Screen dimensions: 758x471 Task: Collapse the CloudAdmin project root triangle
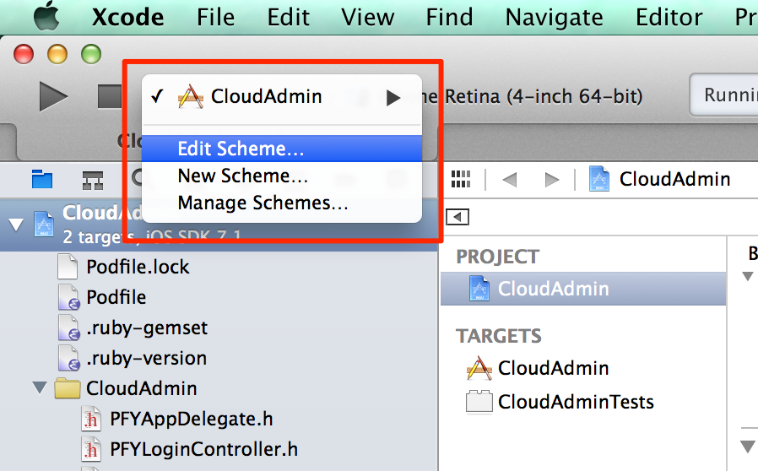(16, 225)
